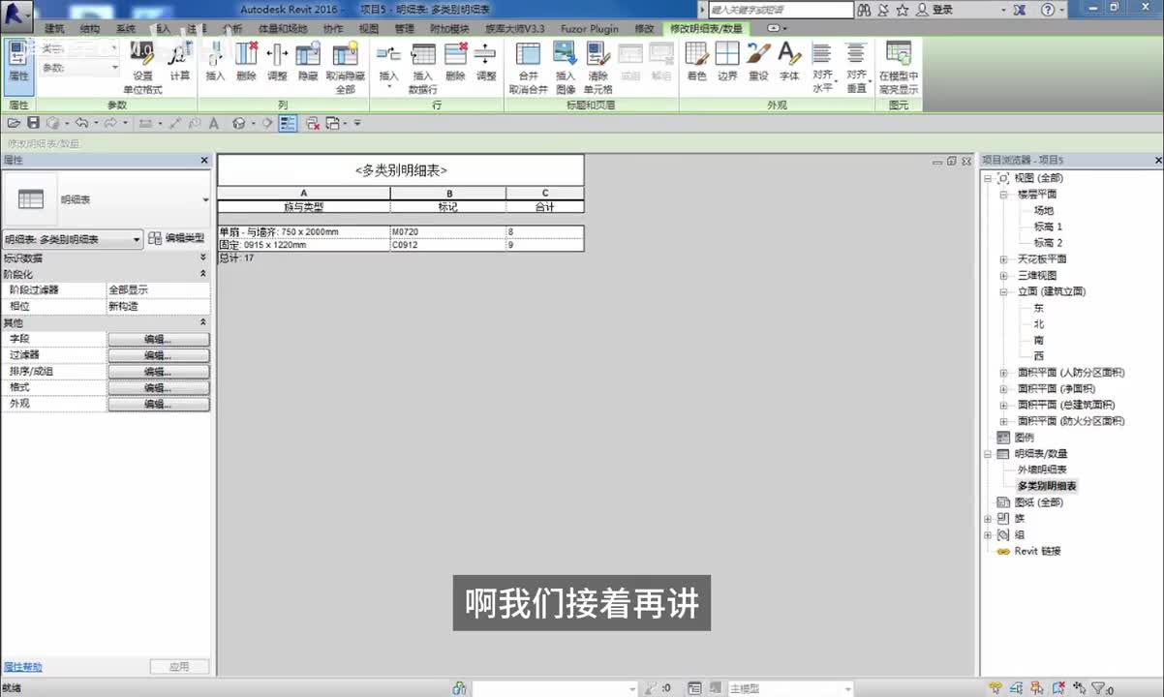Delete row using 行 删除 icon
The height and width of the screenshot is (697, 1164).
tap(455, 61)
